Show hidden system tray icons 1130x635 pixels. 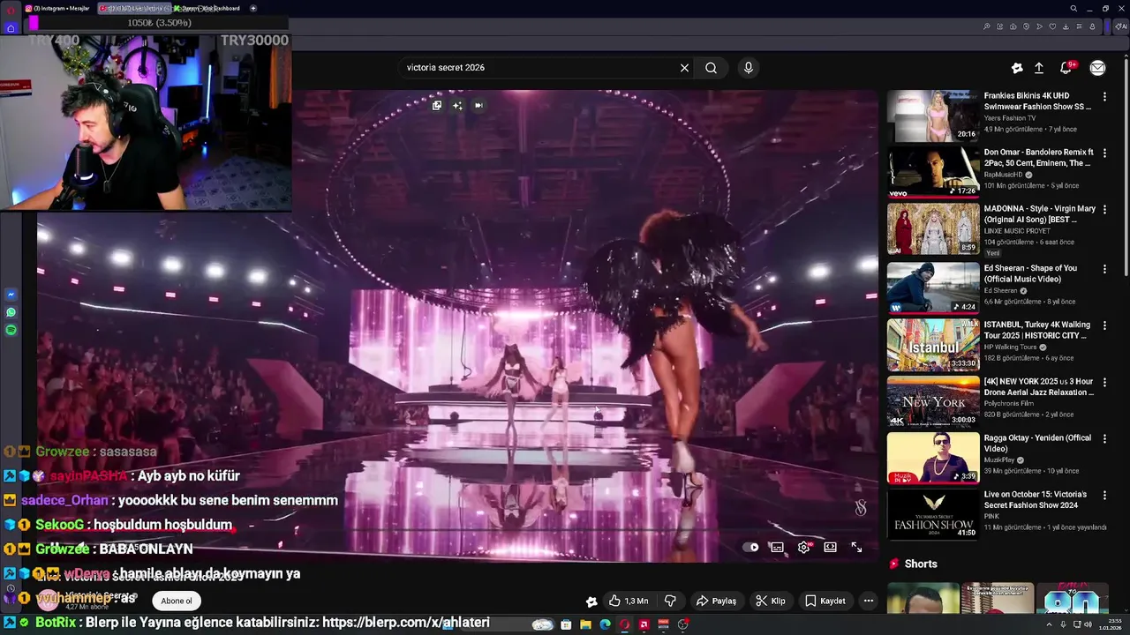1050,624
